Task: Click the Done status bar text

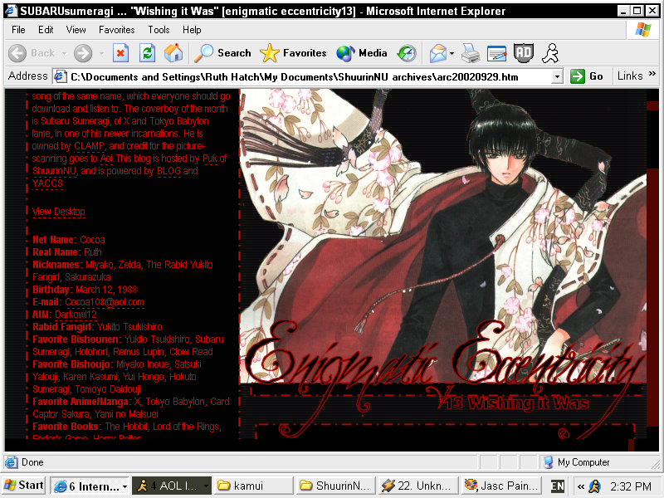Action: [x=32, y=462]
